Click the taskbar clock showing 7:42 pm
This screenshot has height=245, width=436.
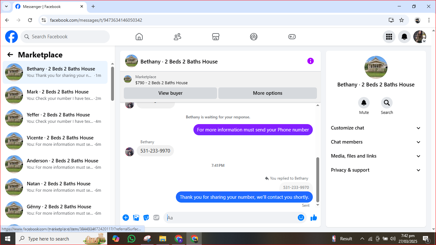point(408,239)
